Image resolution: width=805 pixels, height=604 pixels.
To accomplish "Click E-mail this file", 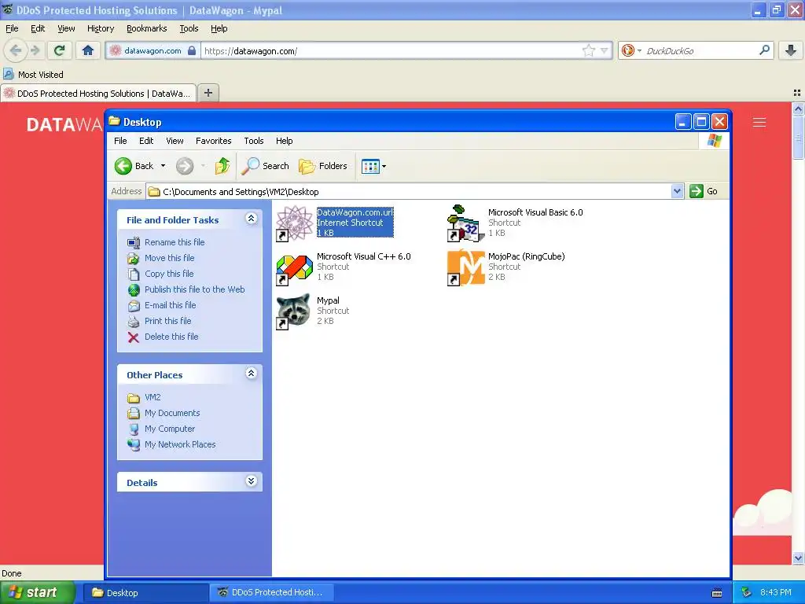I will (170, 305).
